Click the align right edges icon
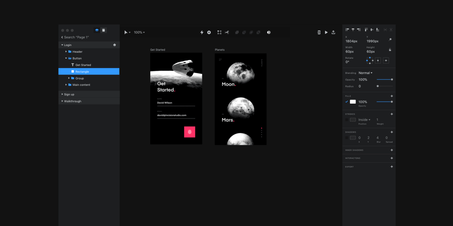This screenshot has width=453, height=226. click(359, 29)
